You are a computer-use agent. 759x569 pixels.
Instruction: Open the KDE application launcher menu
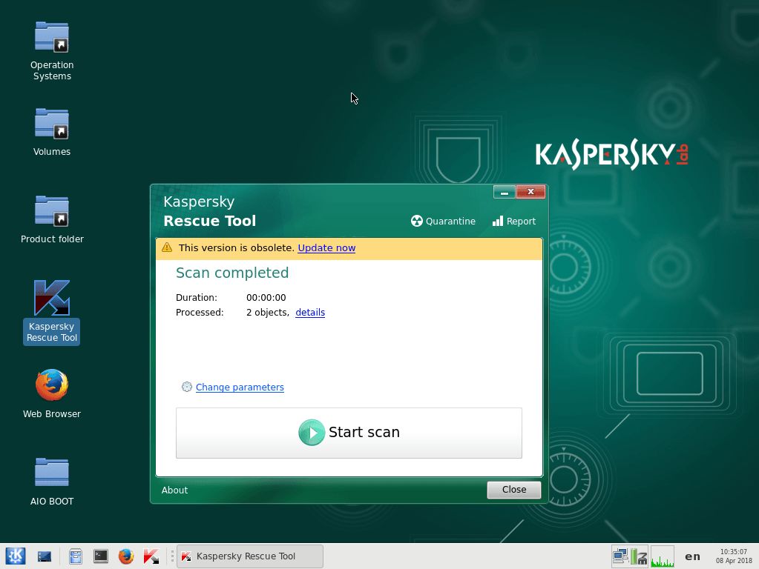point(16,556)
